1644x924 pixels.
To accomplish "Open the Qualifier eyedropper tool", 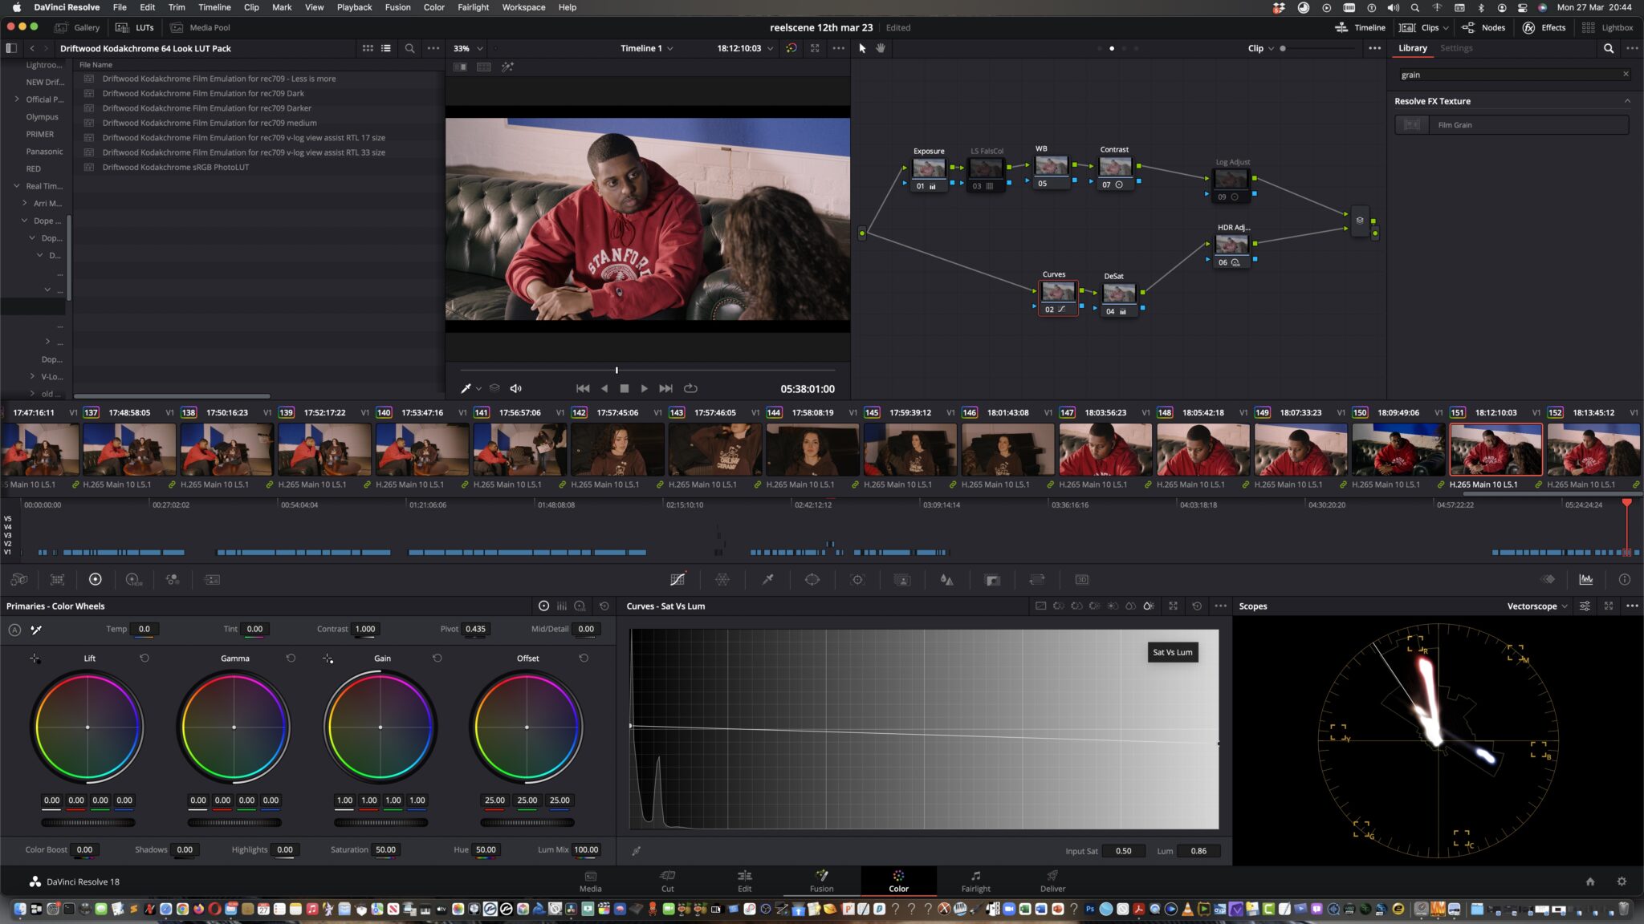I will tap(767, 579).
